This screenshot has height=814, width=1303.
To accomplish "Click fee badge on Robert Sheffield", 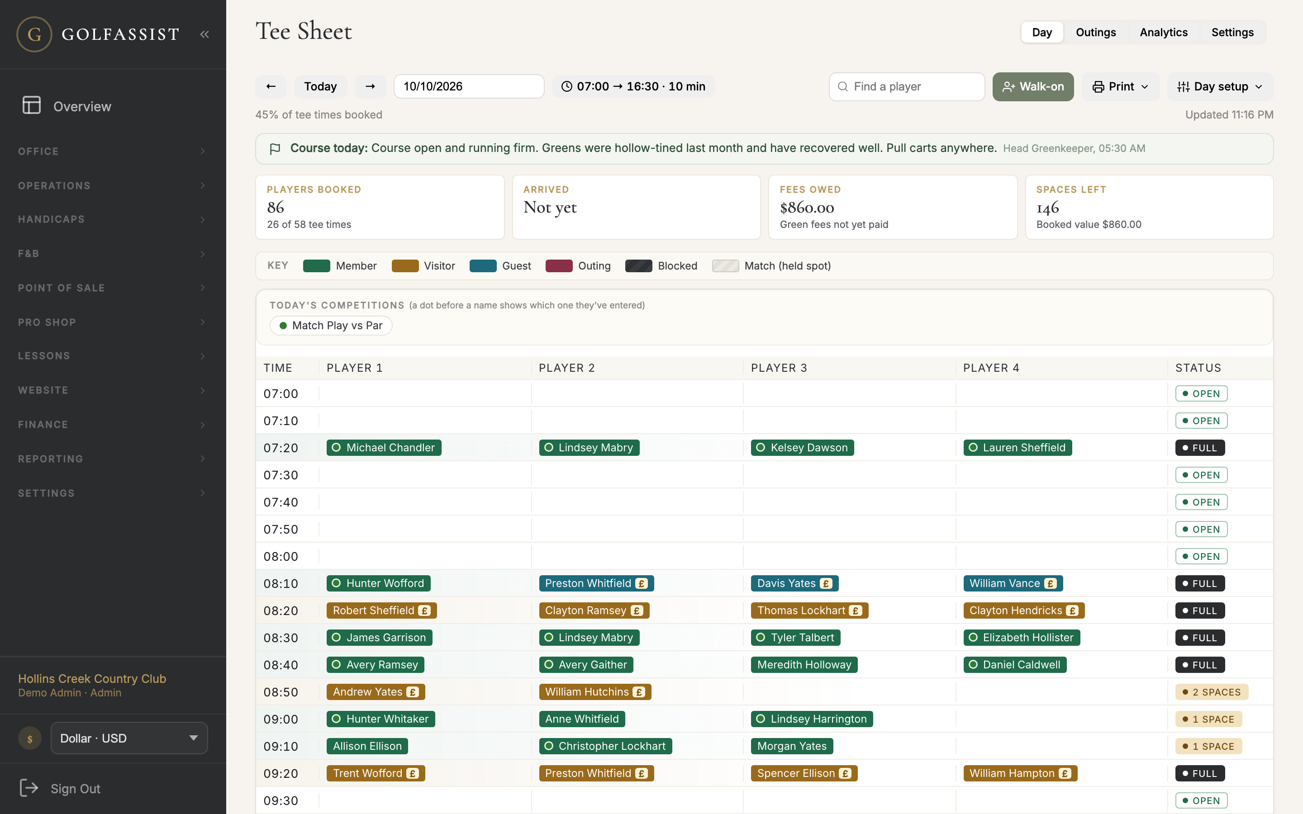I will coord(425,610).
